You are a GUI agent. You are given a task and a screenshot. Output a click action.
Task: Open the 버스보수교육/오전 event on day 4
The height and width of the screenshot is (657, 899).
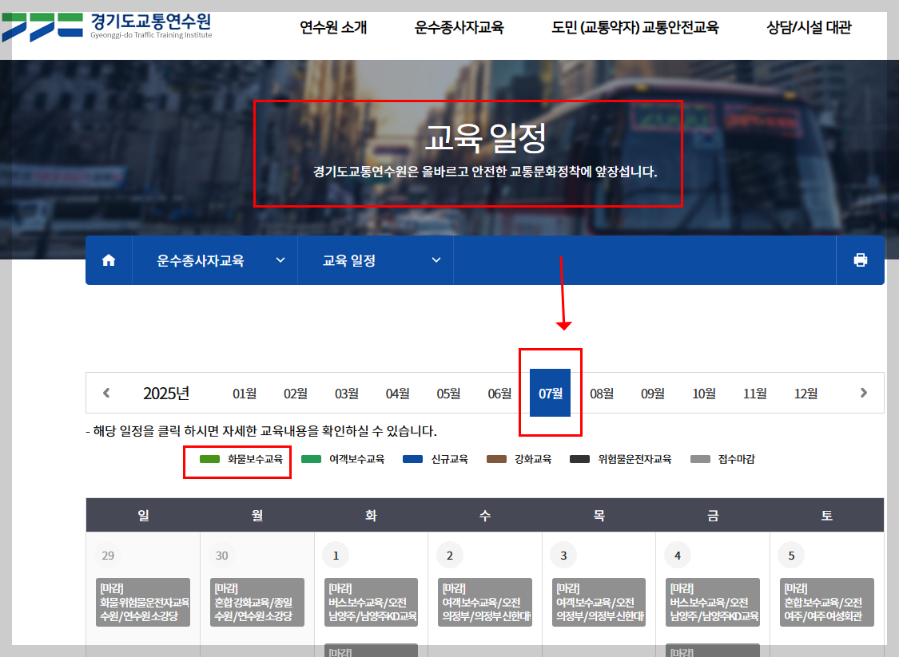pos(713,602)
